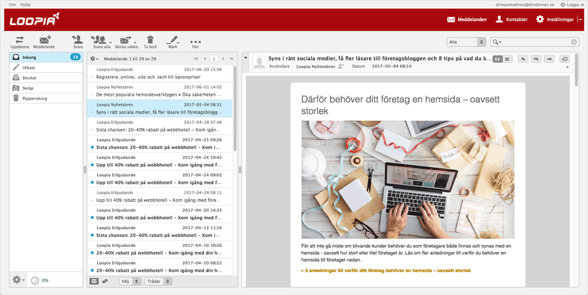Open message in new window icon
This screenshot has width=588, height=295.
click(564, 59)
